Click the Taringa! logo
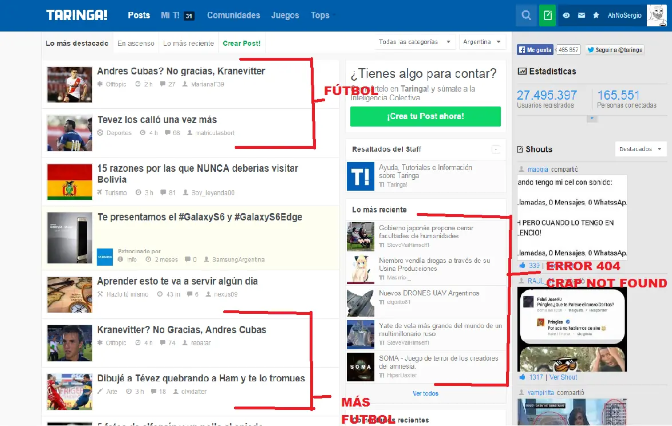672x426 pixels. point(77,15)
